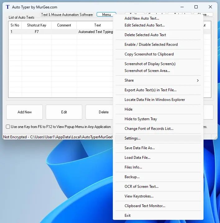Select the F7 shortcut key cell
220x223 pixels.
tap(37, 32)
